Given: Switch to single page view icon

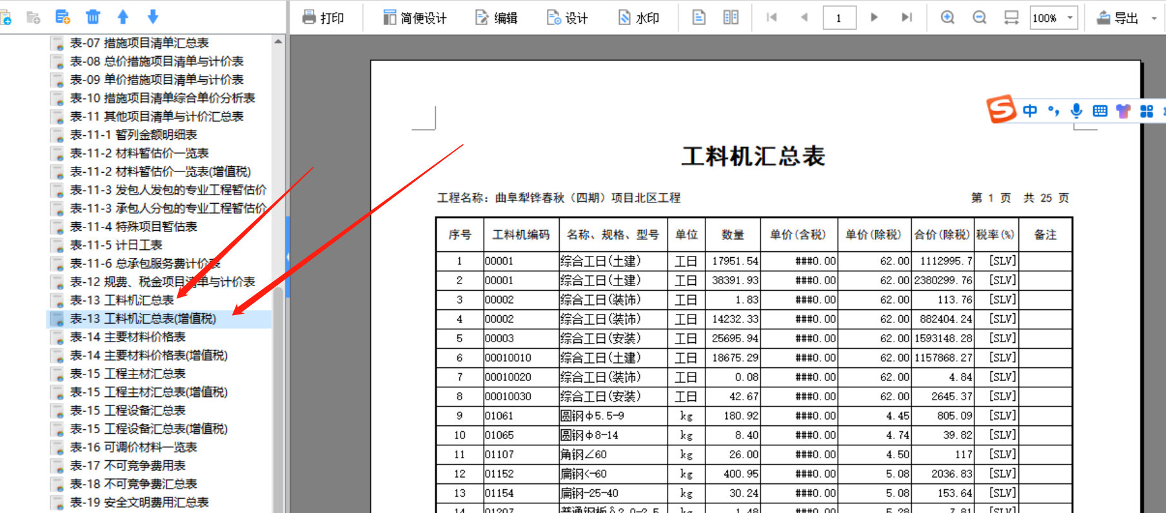Looking at the screenshot, I should [x=698, y=17].
